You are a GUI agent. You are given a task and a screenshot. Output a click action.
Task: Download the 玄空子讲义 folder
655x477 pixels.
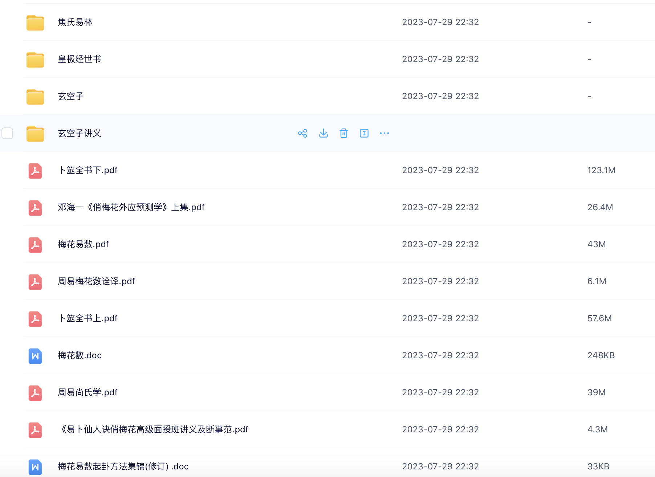[323, 133]
